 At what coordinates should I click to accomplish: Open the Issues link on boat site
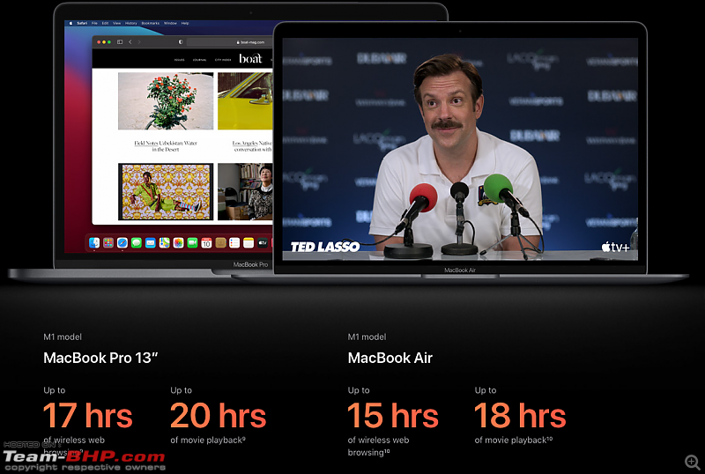click(x=180, y=59)
